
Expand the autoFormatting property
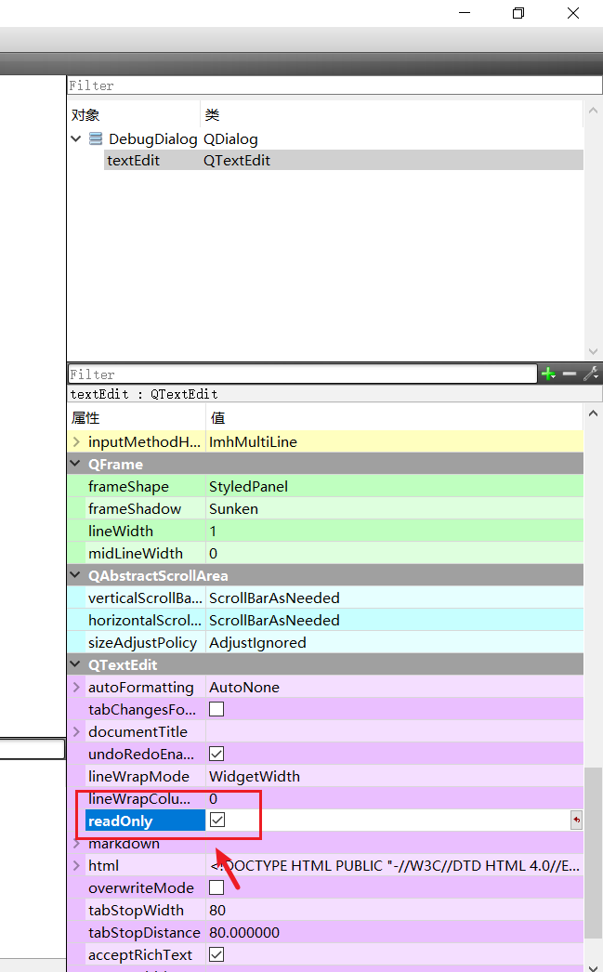coord(76,688)
